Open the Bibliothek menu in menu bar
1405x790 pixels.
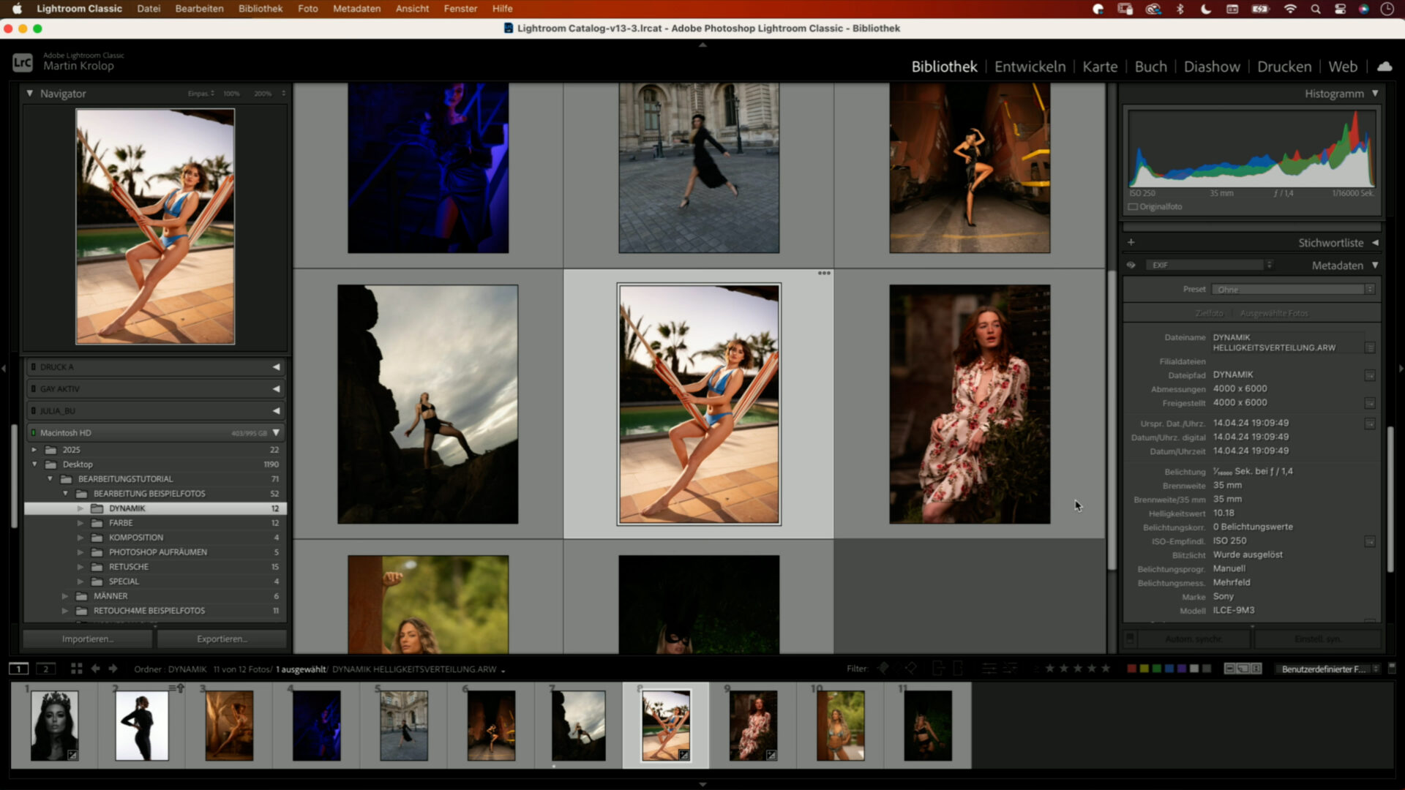(x=261, y=9)
